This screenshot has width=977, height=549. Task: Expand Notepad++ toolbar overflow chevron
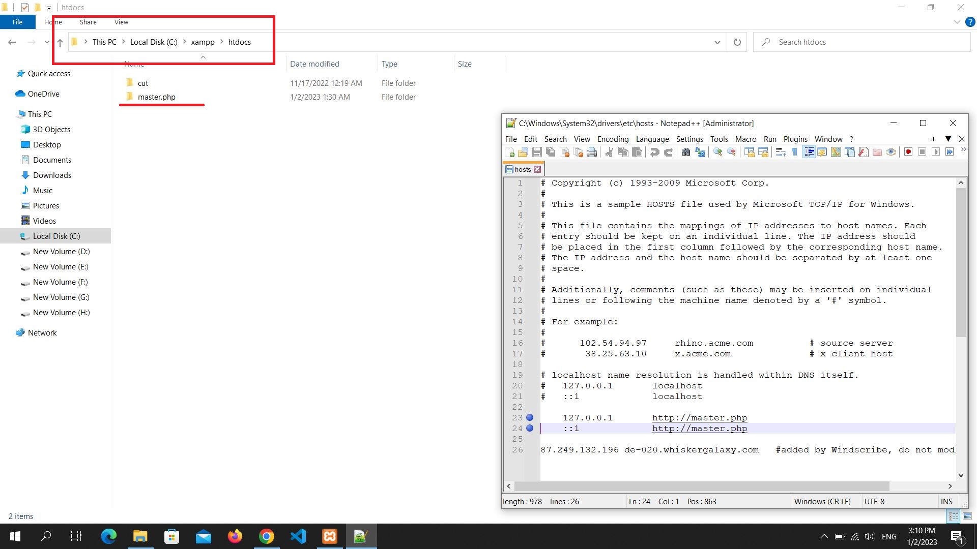(963, 150)
